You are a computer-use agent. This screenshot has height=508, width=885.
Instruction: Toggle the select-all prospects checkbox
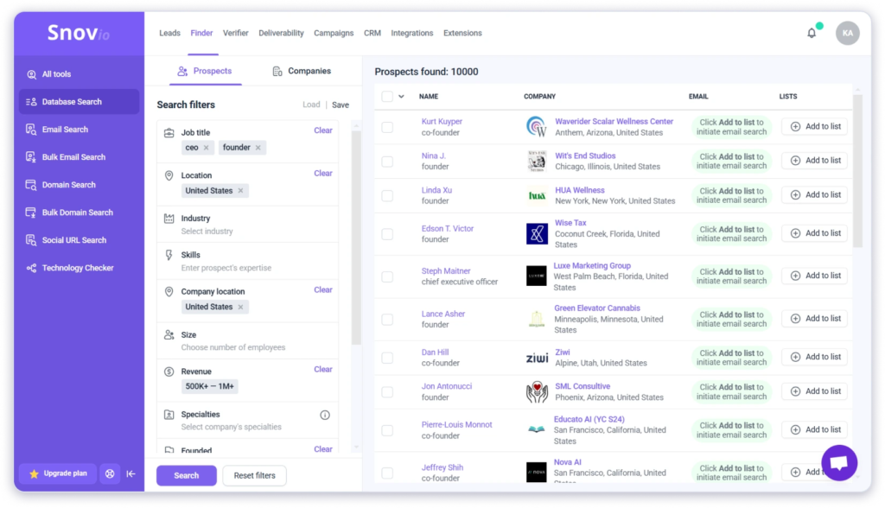tap(387, 97)
